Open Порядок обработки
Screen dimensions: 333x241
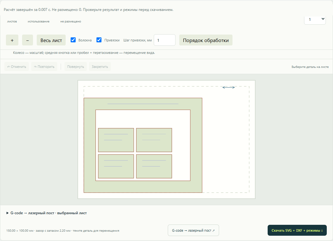coord(206,40)
